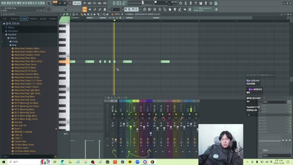293x165 pixels.
Task: Select Abbey Road Saturator Mono plugin
Action: point(26,74)
